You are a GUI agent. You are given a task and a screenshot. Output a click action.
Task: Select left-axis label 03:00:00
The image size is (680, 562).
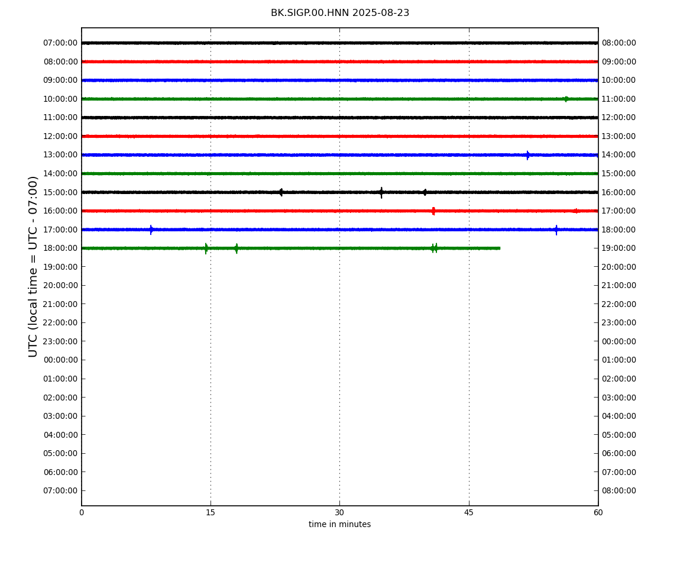tap(60, 416)
